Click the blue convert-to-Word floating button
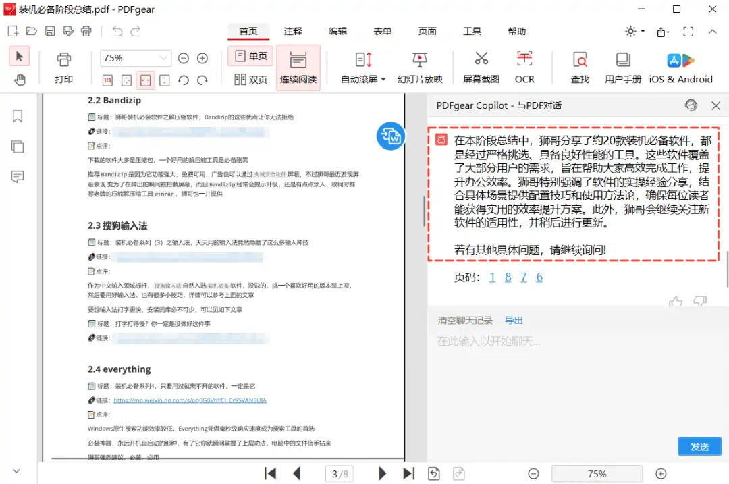Screen dimensions: 729x484 (x=391, y=136)
